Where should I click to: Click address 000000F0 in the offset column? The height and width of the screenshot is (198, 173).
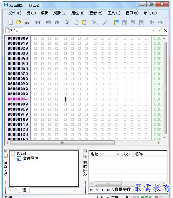point(18,114)
